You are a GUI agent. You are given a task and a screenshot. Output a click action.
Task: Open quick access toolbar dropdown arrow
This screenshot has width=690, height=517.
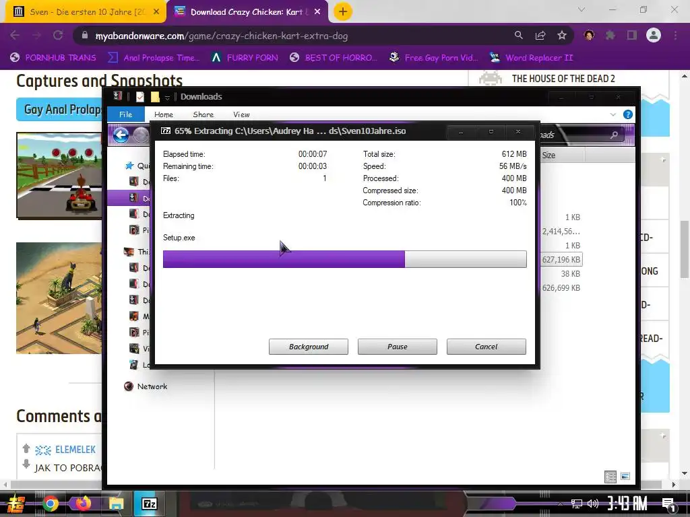pyautogui.click(x=167, y=97)
